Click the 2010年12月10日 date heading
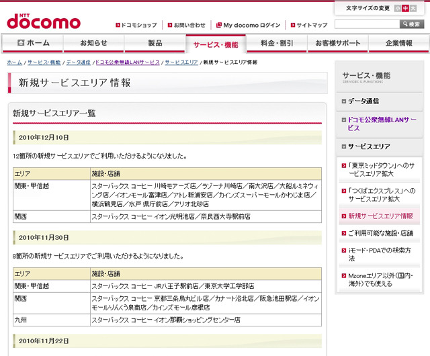Screen dimensions: 430x356 coord(44,138)
